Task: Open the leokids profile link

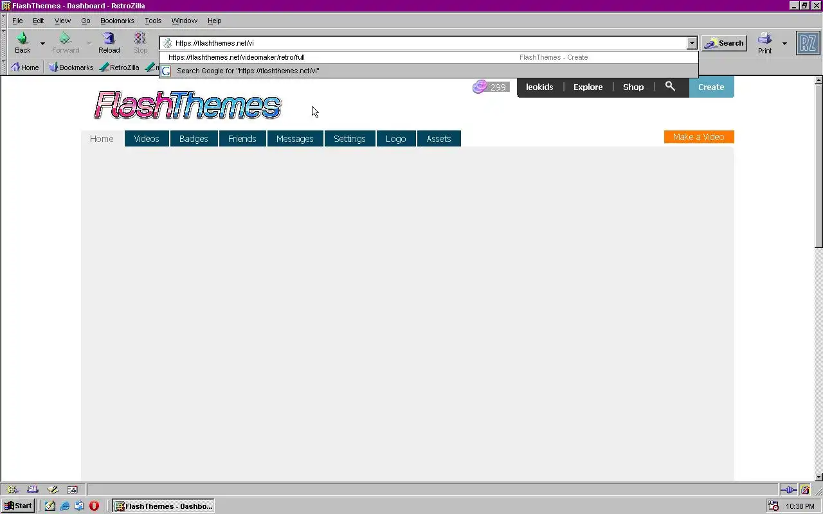Action: [539, 87]
